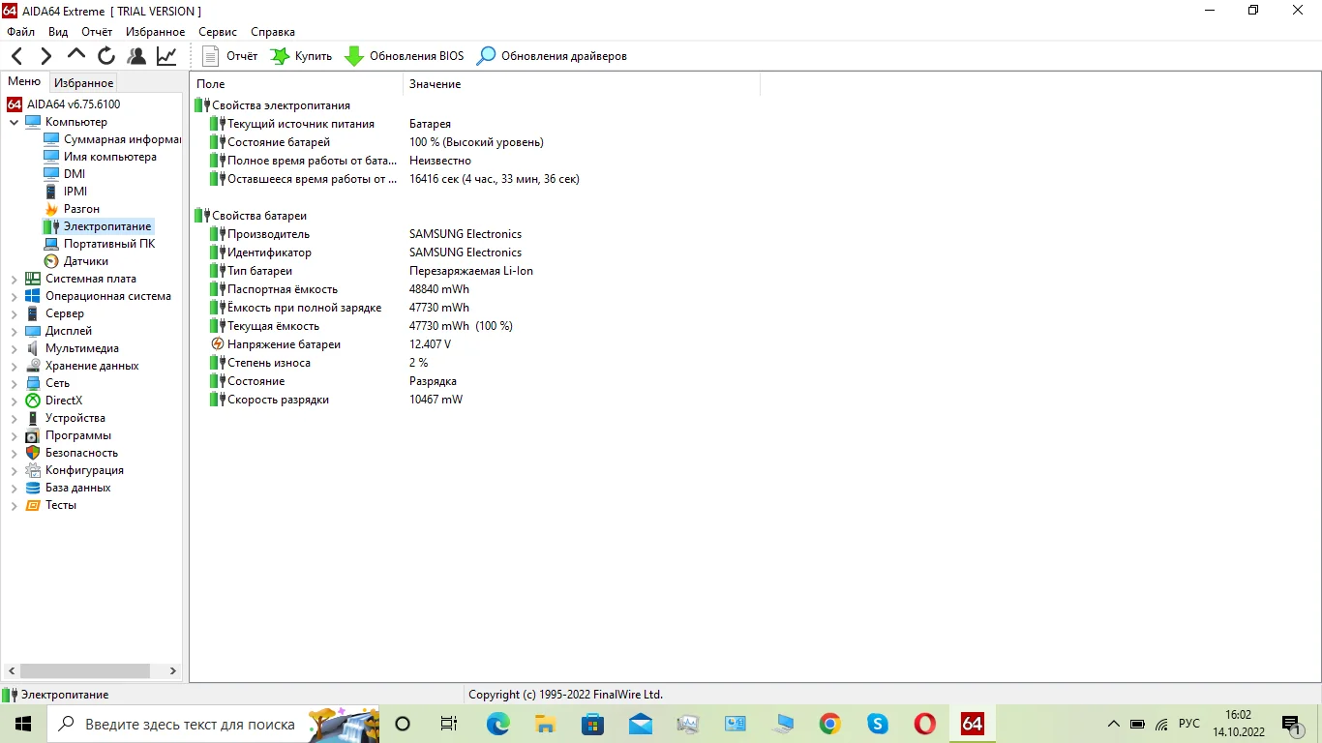Viewport: 1322px width, 743px height.
Task: Switch to the Избранное sidebar tab
Action: (83, 83)
